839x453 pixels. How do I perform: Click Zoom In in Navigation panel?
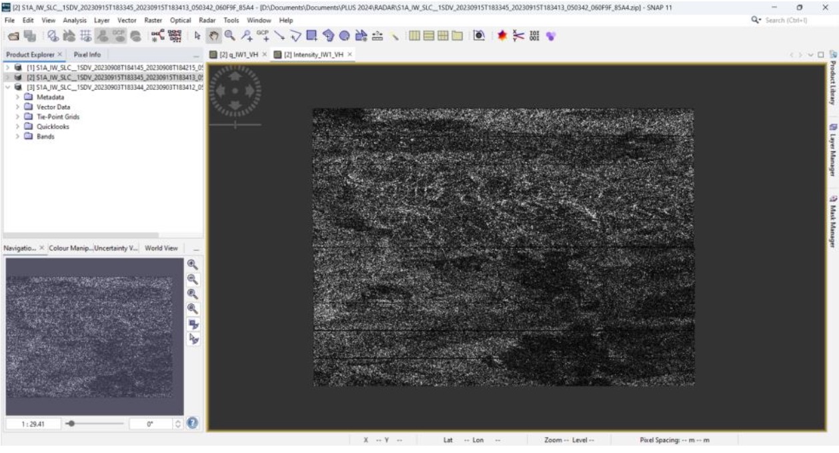[x=192, y=264]
